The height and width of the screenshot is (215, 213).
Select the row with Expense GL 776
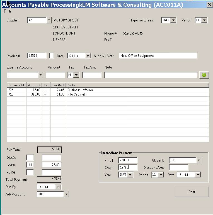[108, 90]
